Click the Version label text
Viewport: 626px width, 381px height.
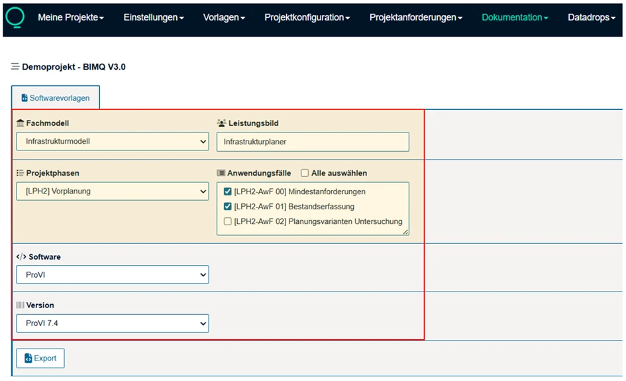pos(40,305)
